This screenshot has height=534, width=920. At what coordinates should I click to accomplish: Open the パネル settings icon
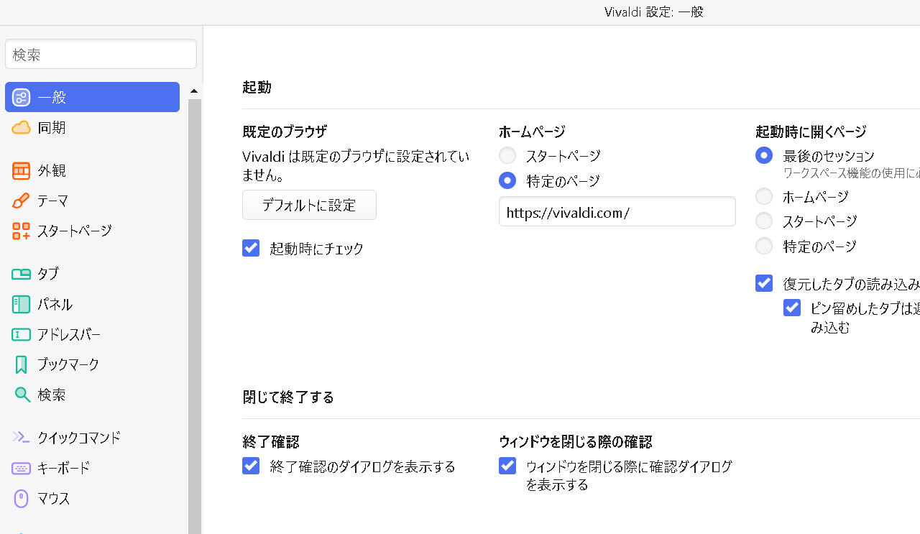(x=21, y=305)
